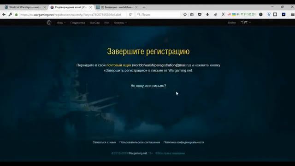Click the Wargaming logo in site header
Image resolution: width=295 pixels, height=166 pixels.
tap(49, 23)
